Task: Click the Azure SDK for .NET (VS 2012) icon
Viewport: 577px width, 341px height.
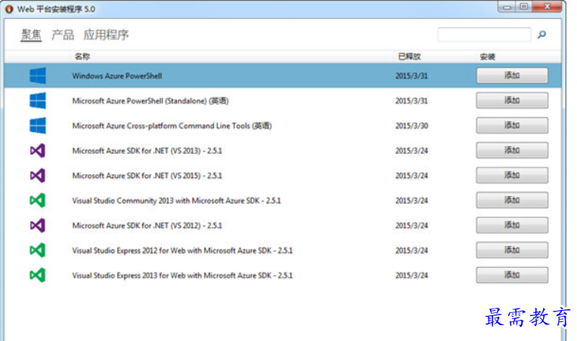Action: [38, 226]
